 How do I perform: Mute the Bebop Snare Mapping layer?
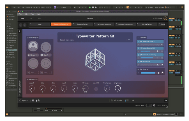coord(139,58)
